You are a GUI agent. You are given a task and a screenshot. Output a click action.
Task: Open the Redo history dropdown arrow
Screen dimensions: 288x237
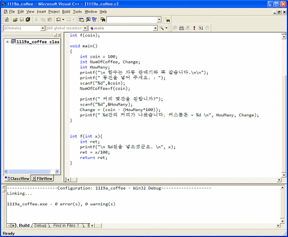click(x=73, y=20)
